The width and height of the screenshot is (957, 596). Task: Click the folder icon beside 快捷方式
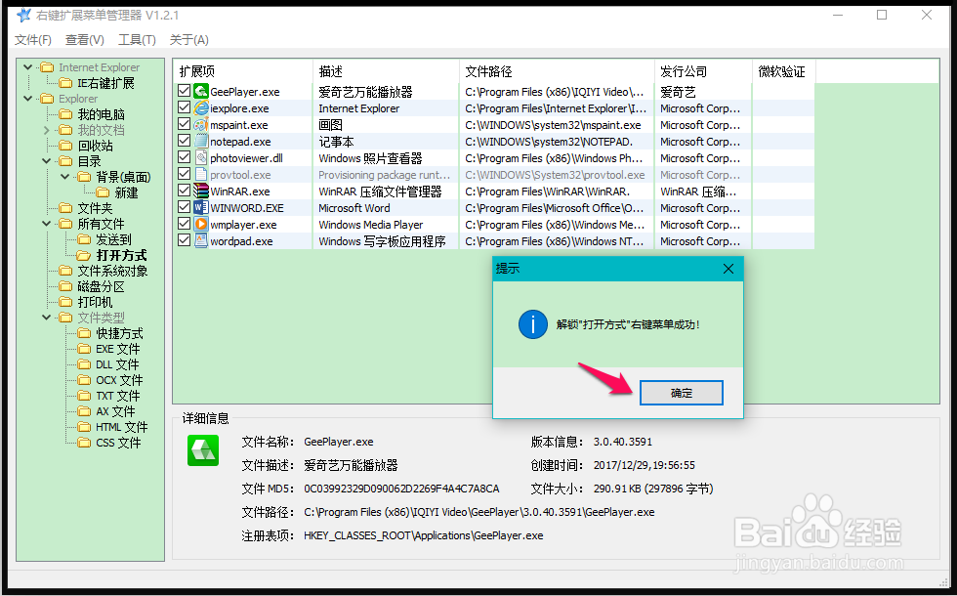(x=84, y=333)
